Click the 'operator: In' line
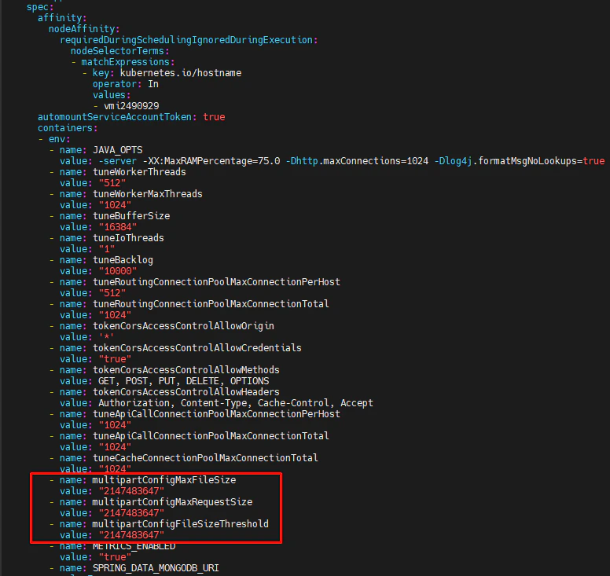The image size is (610, 576). pos(125,84)
